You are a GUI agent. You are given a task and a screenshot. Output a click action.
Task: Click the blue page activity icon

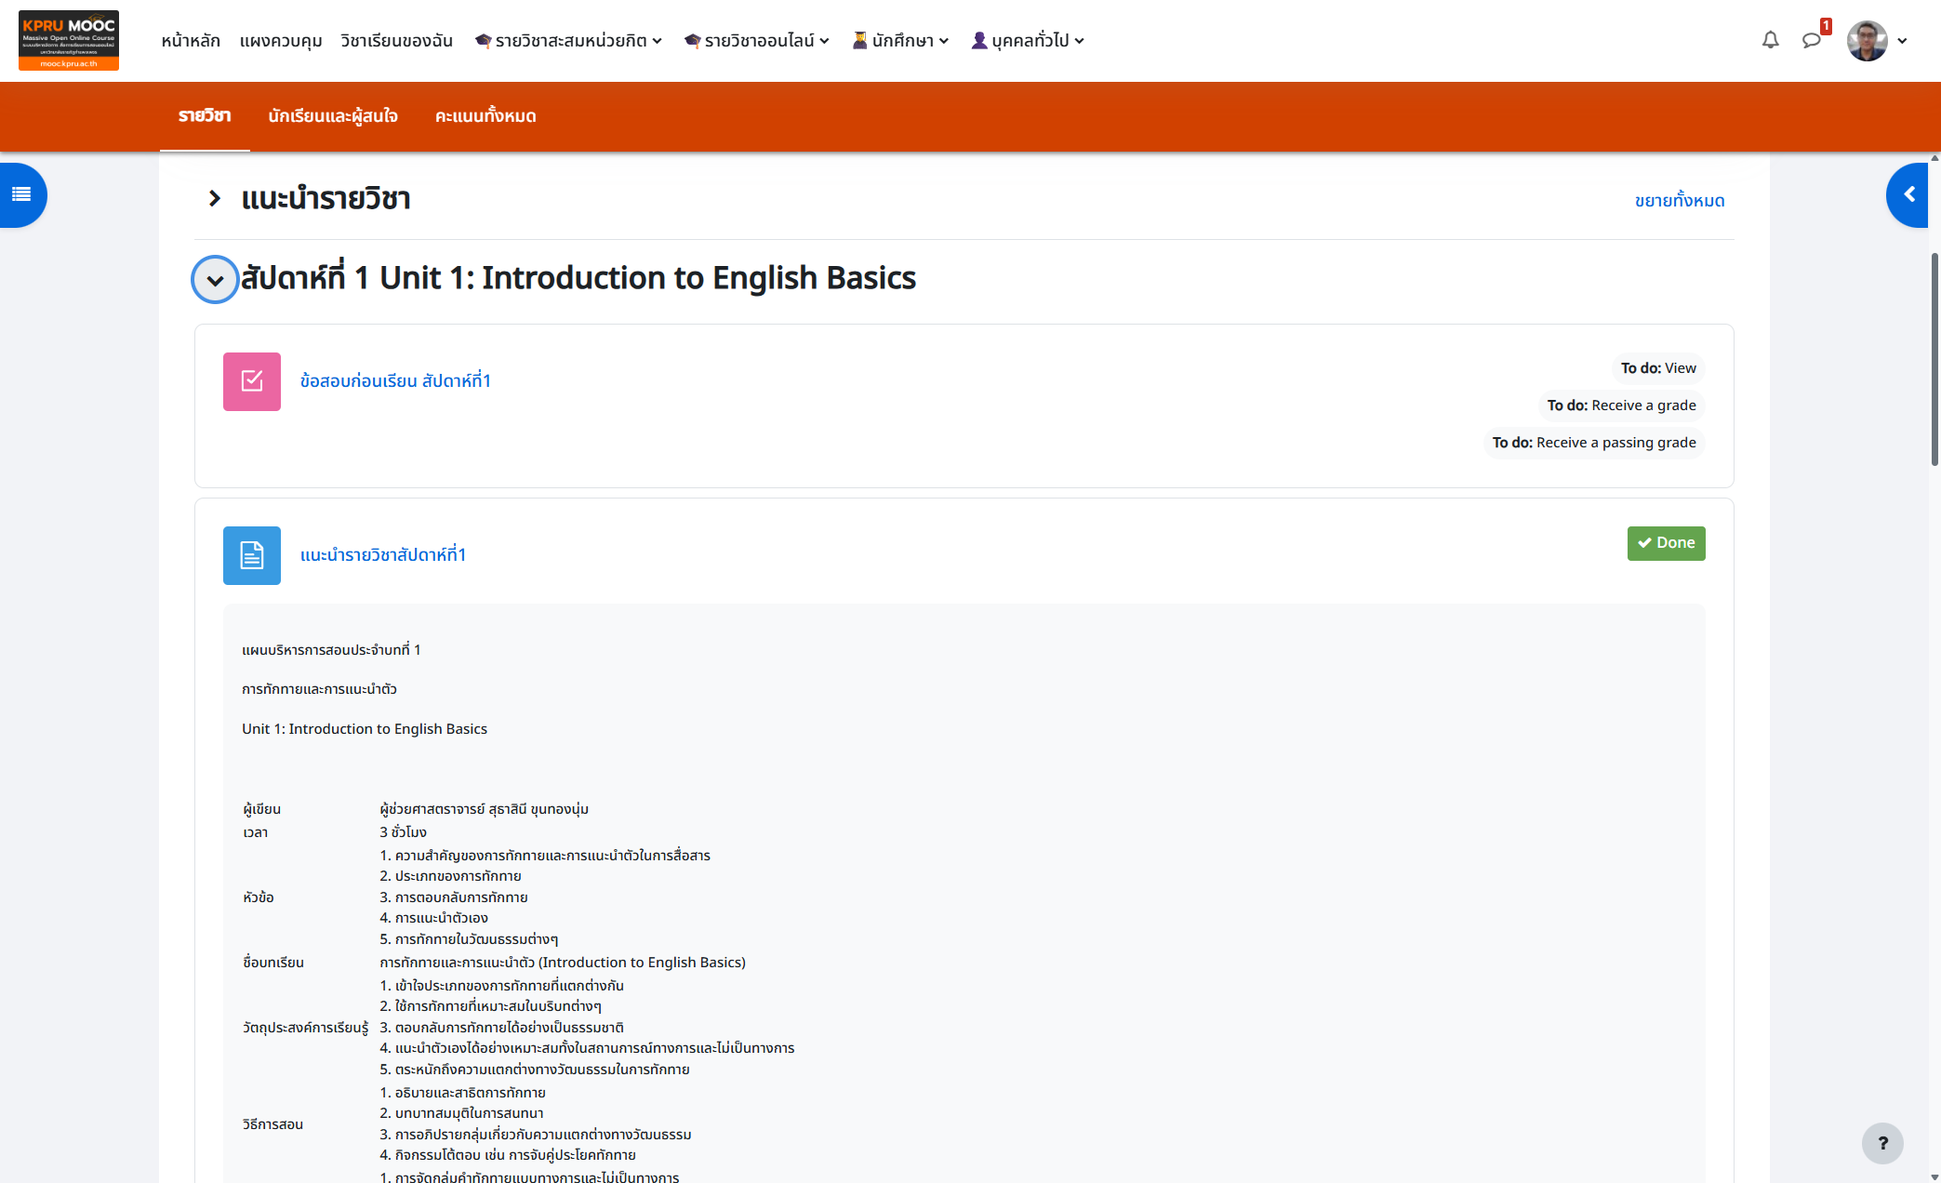tap(252, 555)
